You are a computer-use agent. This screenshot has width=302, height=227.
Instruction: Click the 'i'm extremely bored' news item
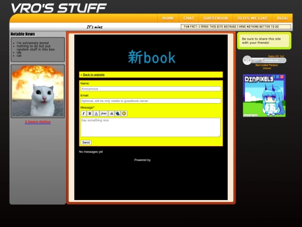pos(32,43)
